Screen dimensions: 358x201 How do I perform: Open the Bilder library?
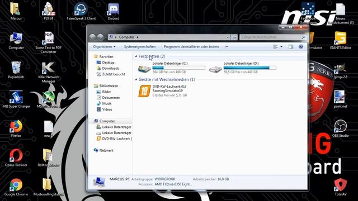coord(106,92)
